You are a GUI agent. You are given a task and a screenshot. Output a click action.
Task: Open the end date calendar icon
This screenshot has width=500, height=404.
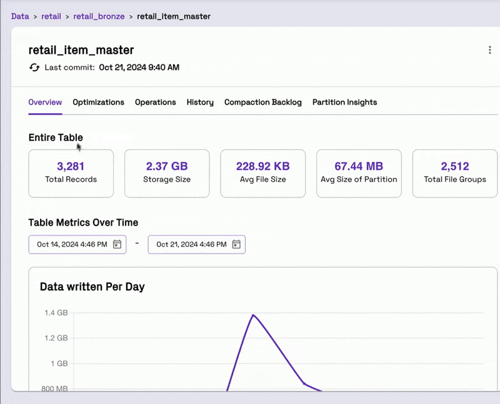click(x=236, y=244)
